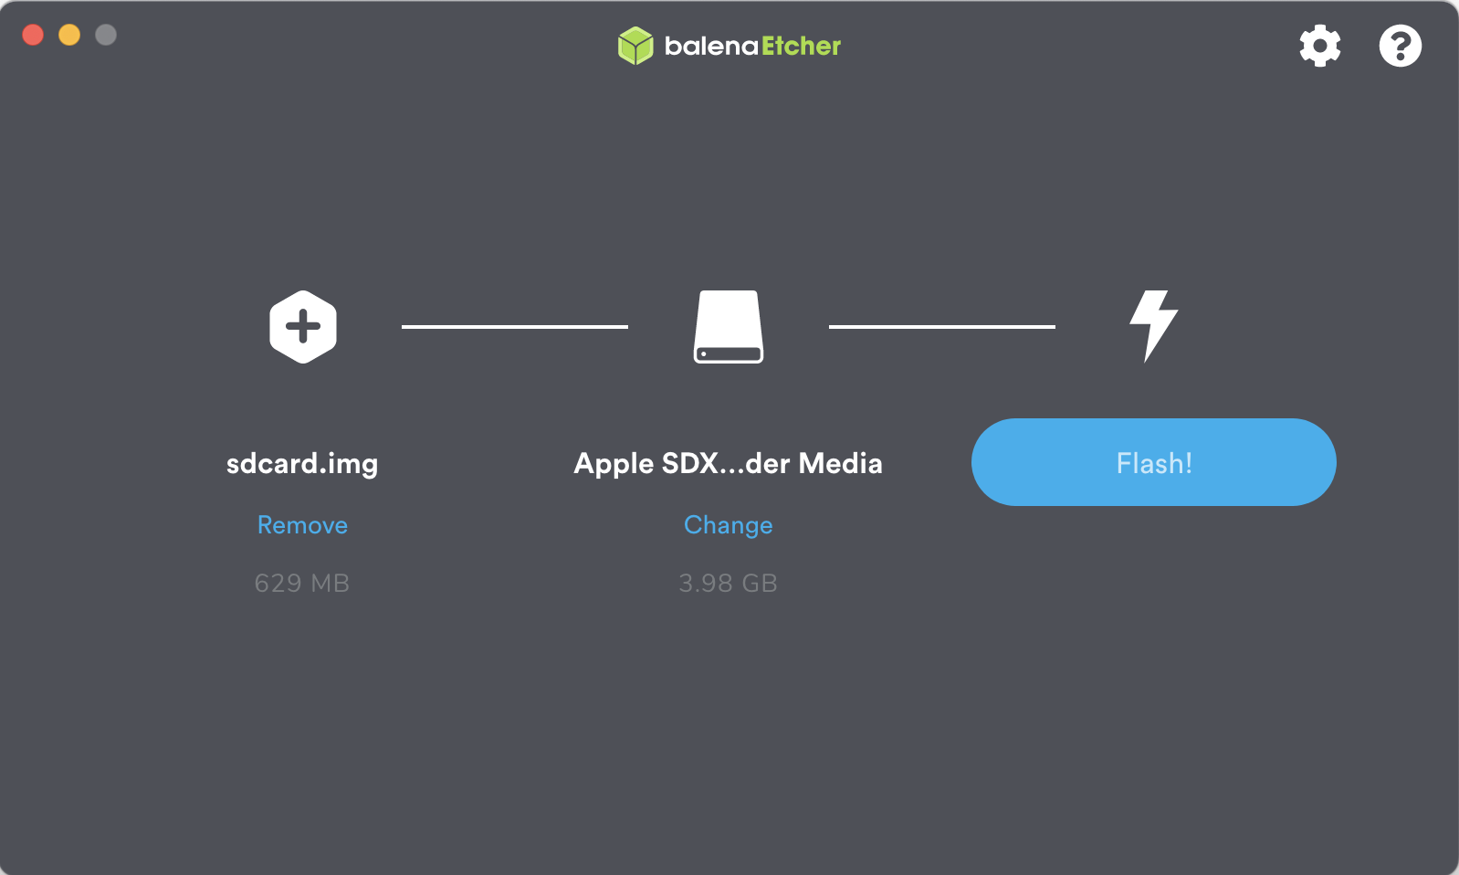Viewport: 1459px width, 875px height.
Task: Click the balenaEtcher title text
Action: pos(752,46)
